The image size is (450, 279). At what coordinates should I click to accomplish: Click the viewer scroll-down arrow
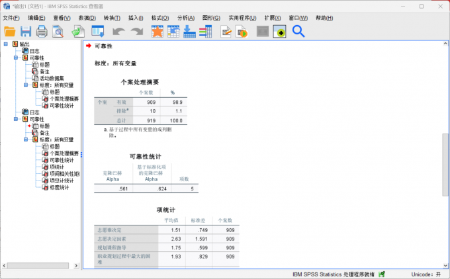(445, 266)
